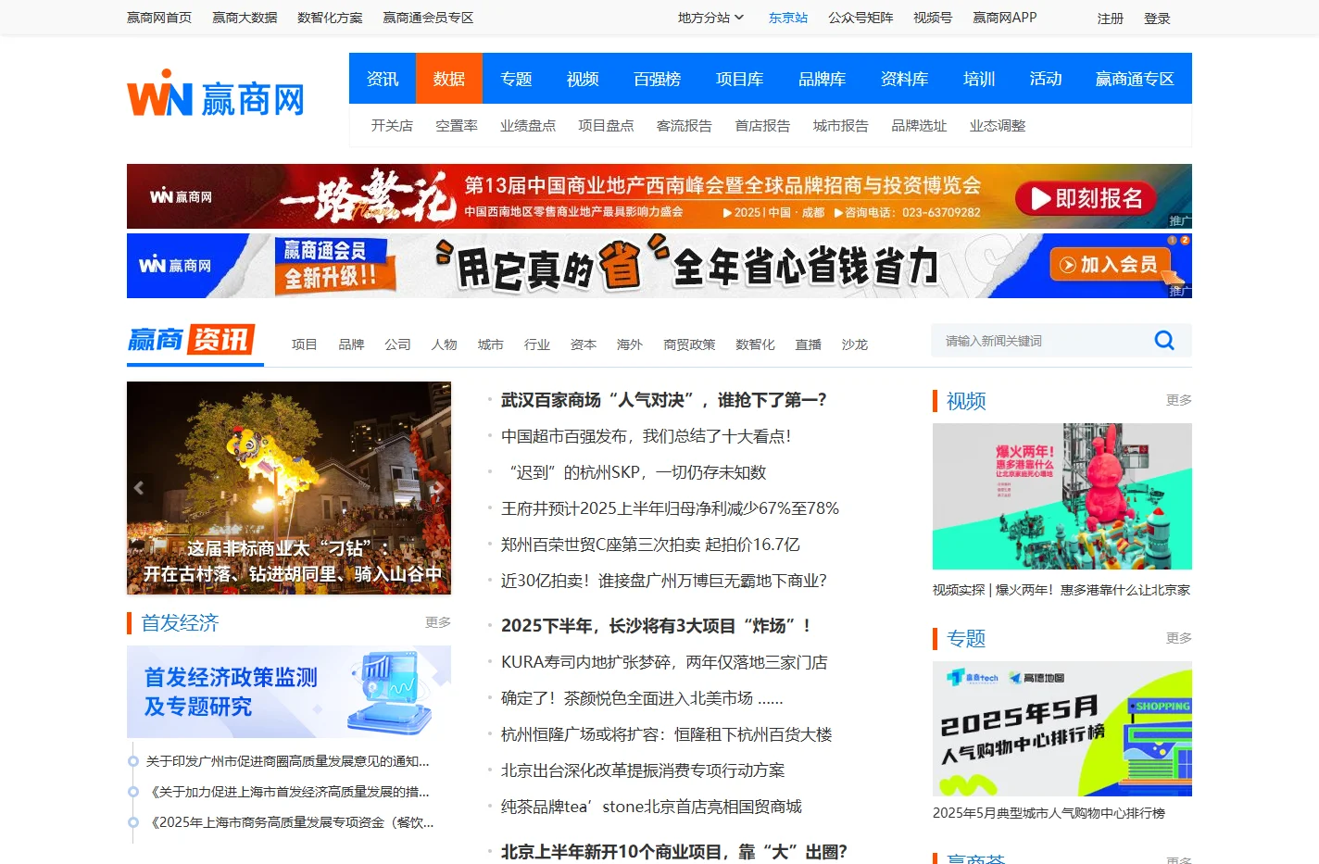The height and width of the screenshot is (864, 1319).
Task: Click the Winshang logo
Action: [x=216, y=94]
